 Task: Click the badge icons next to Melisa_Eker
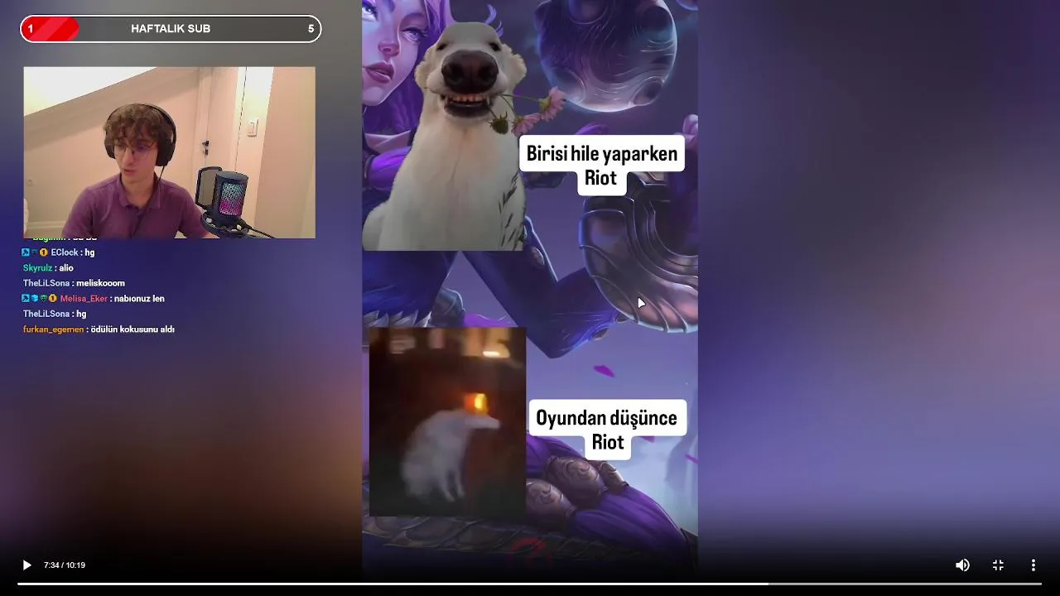(x=39, y=299)
